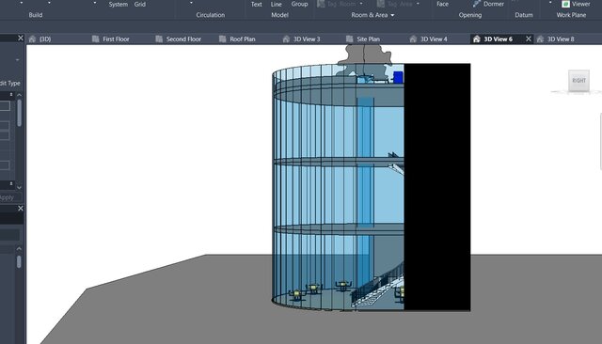Open the Tag Room dropdown arrow

(x=361, y=4)
